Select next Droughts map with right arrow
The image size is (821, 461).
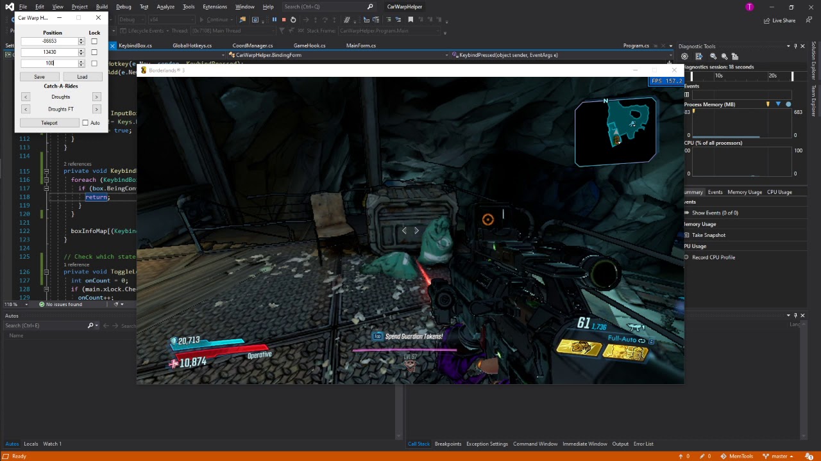[96, 97]
